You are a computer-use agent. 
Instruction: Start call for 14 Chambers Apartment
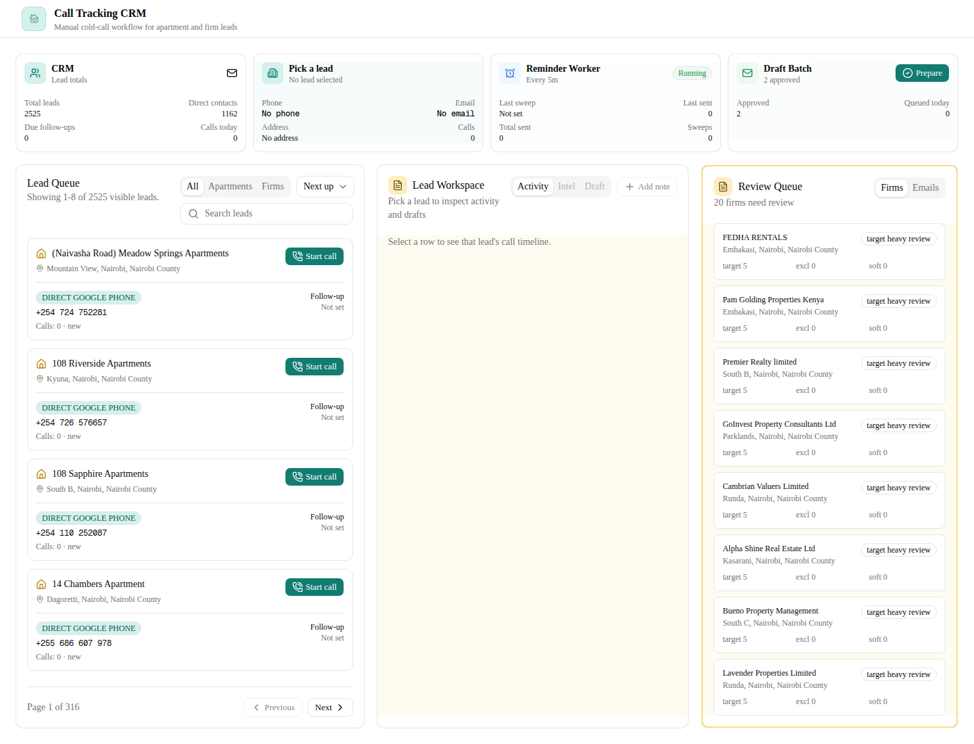(315, 587)
